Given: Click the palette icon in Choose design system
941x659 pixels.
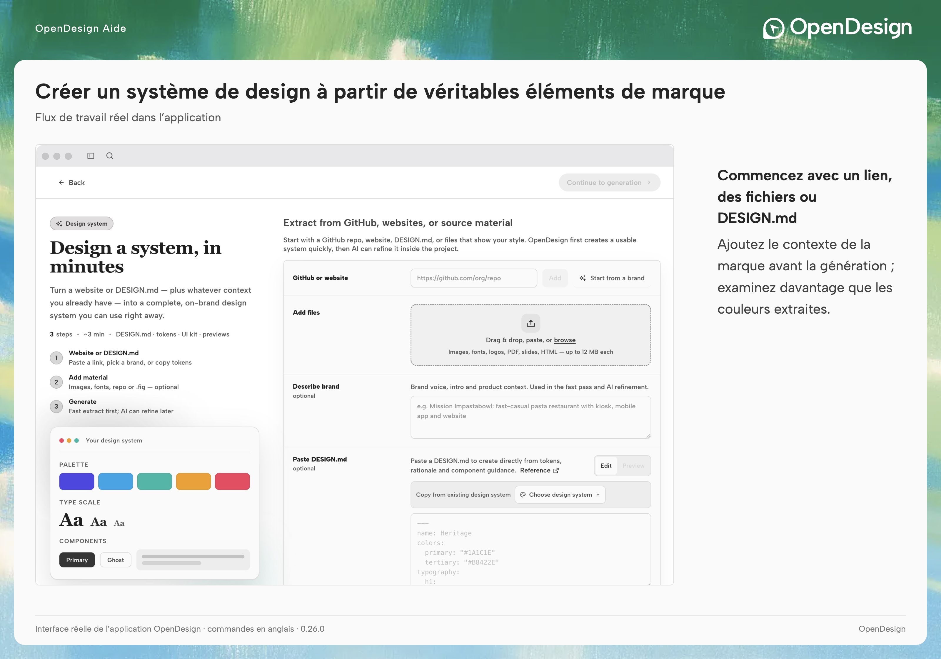Looking at the screenshot, I should 523,495.
